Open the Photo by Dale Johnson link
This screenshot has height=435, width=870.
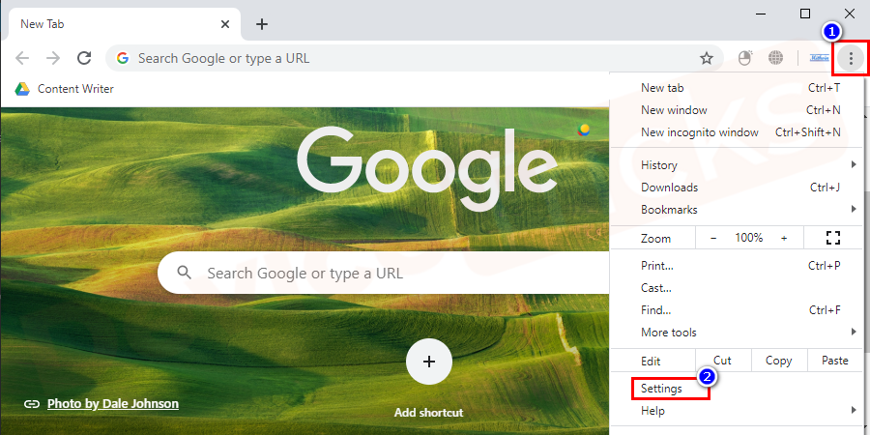113,404
